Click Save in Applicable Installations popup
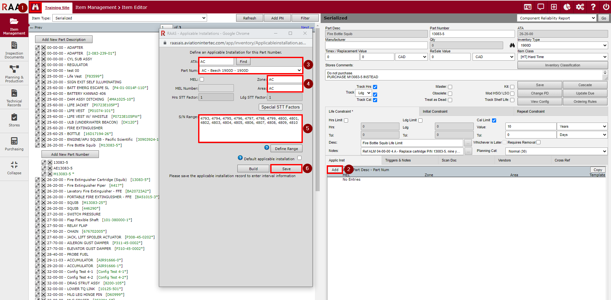 (x=286, y=169)
